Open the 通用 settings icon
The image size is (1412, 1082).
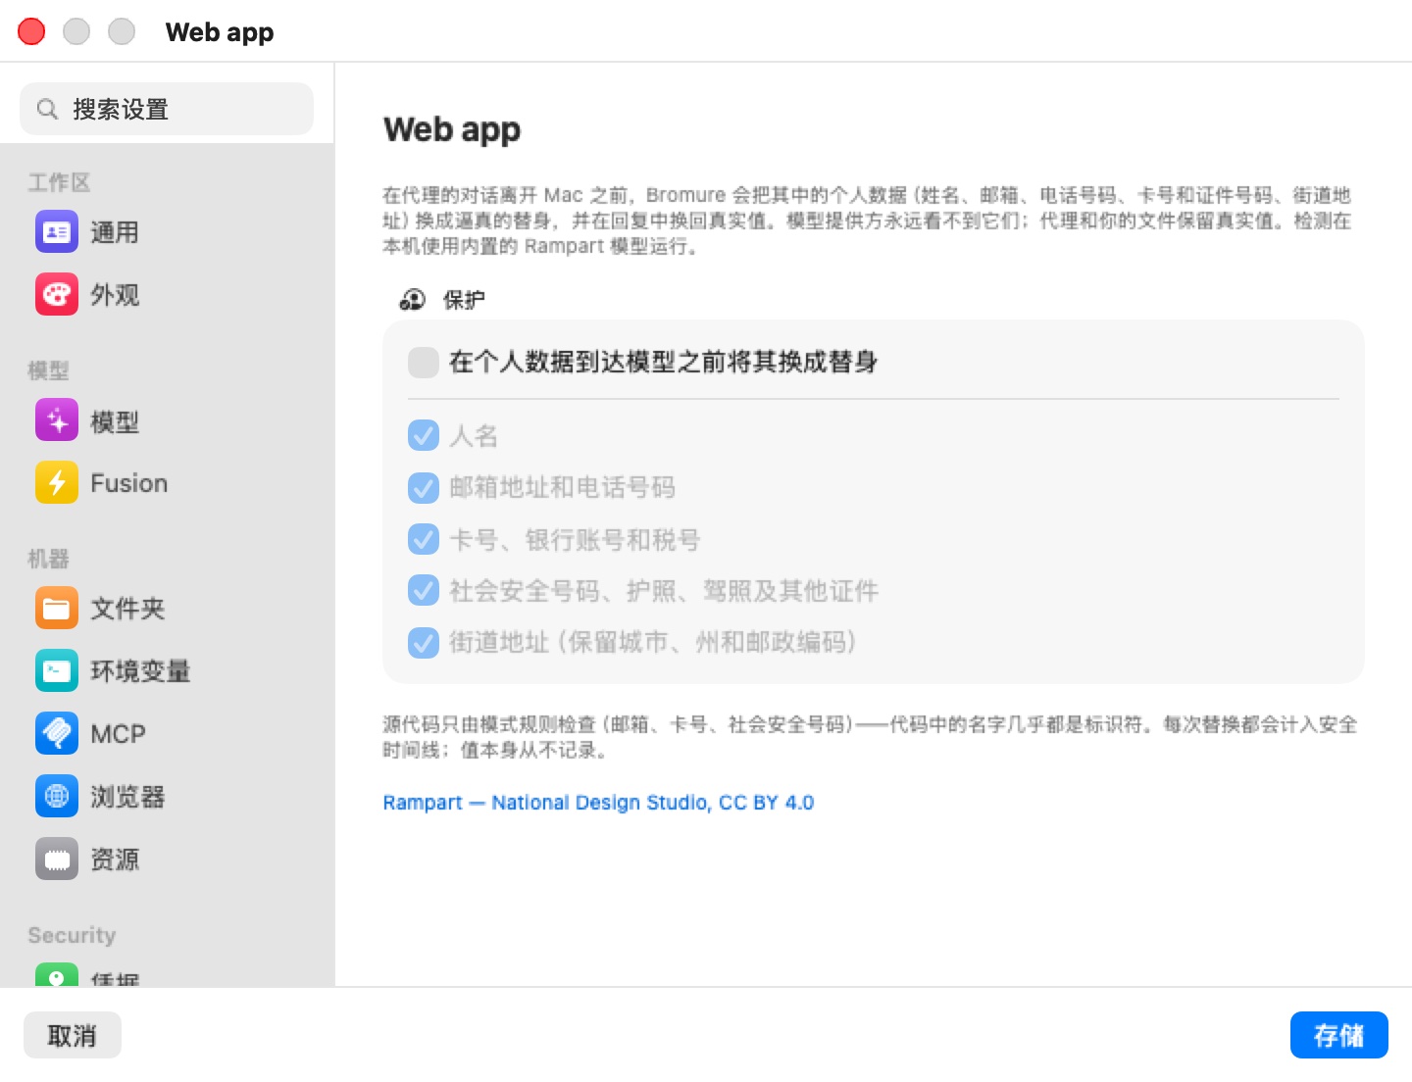pyautogui.click(x=57, y=232)
